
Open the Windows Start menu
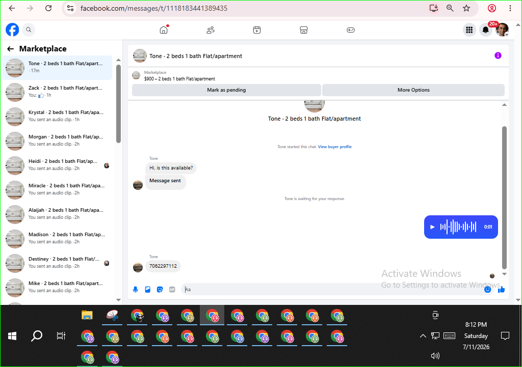pyautogui.click(x=12, y=336)
